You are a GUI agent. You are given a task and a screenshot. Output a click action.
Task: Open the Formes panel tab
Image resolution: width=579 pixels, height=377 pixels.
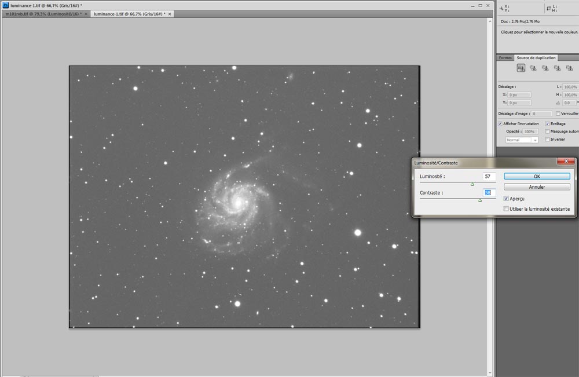(505, 57)
